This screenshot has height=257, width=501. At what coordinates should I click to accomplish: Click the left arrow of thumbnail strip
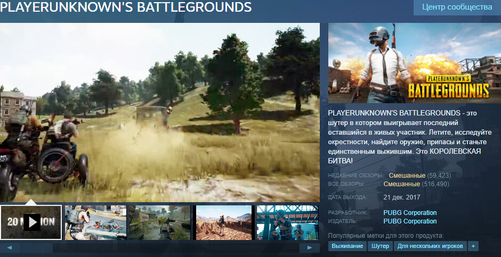[10, 247]
